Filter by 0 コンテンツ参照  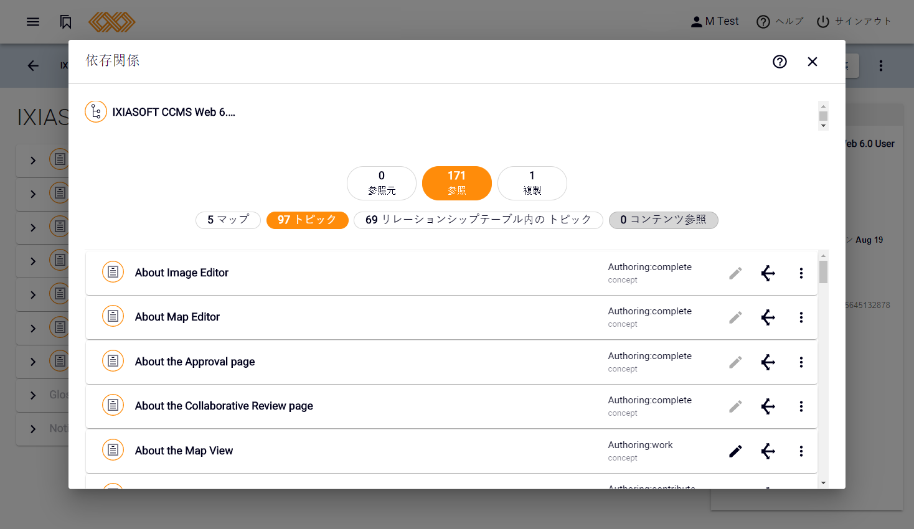[x=664, y=220]
